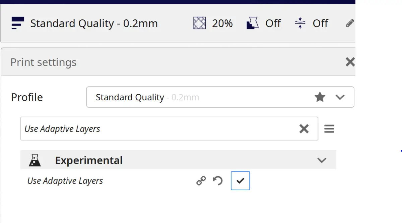Click the star icon in Profile box
Viewport: 402px width, 223px height.
[320, 97]
